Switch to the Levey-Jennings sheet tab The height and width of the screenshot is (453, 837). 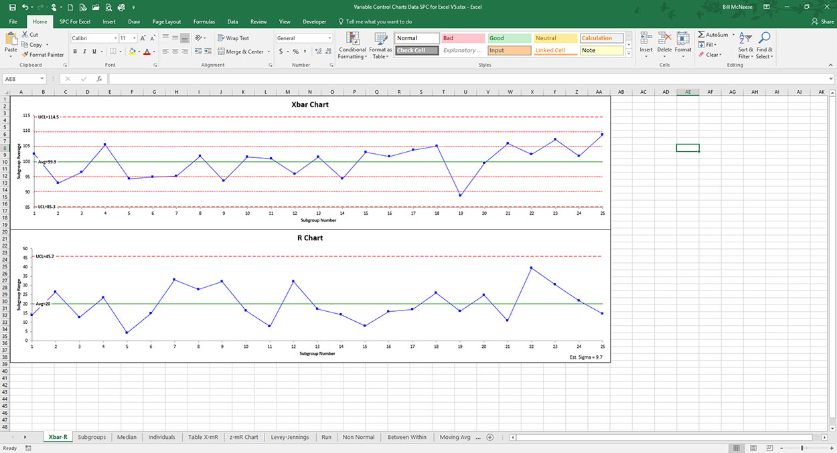click(x=291, y=437)
